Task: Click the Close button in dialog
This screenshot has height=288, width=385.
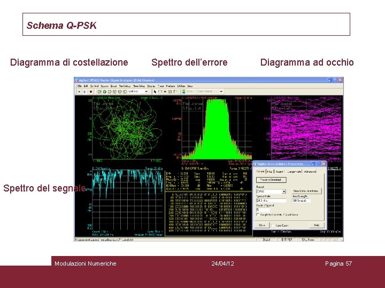Action: coord(262,225)
